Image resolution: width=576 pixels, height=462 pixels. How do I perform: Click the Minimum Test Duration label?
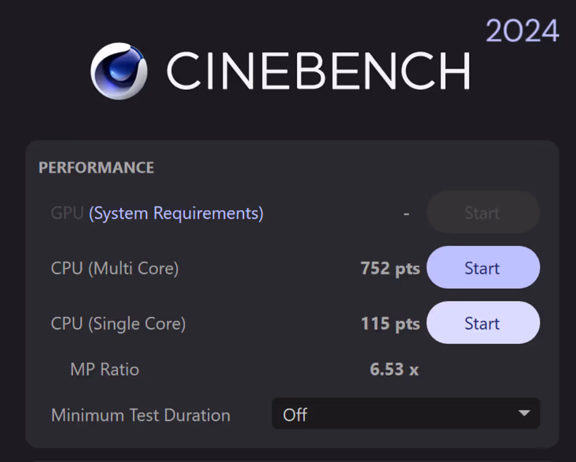tap(140, 415)
